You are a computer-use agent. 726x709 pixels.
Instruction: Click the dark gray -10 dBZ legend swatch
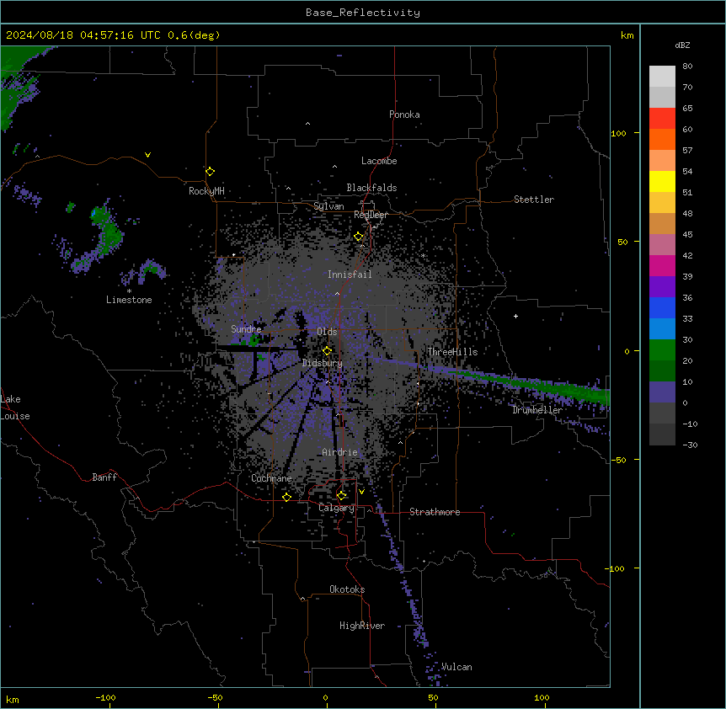662,434
